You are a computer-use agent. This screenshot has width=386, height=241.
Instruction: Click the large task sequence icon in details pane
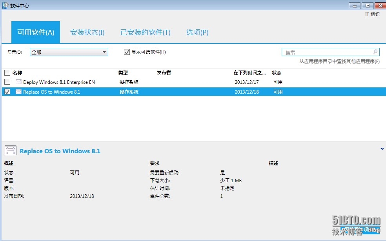click(x=11, y=150)
